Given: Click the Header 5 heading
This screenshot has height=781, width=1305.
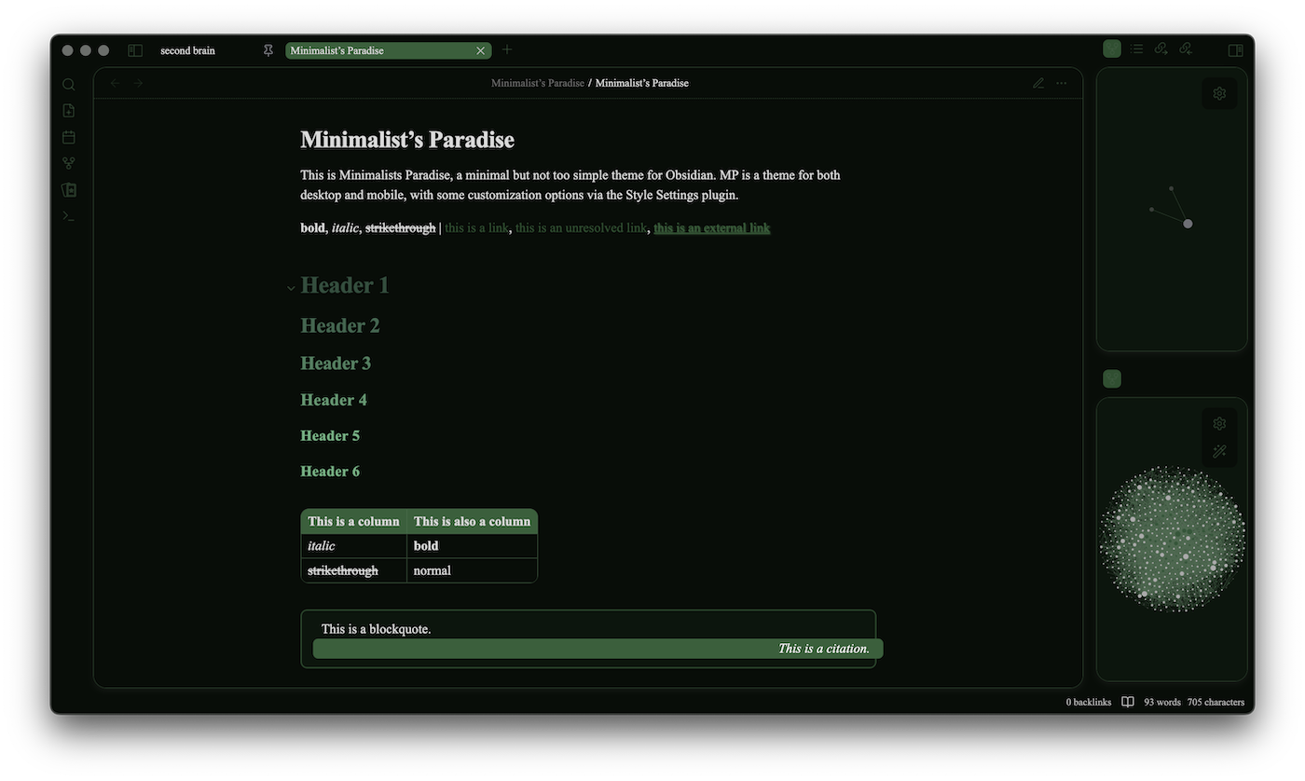Looking at the screenshot, I should 330,435.
